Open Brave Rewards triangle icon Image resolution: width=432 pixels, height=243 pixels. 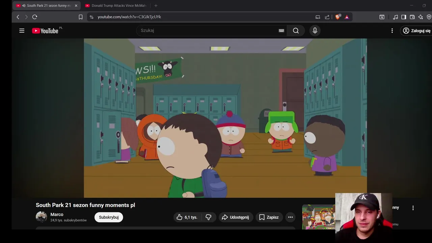coord(347,17)
